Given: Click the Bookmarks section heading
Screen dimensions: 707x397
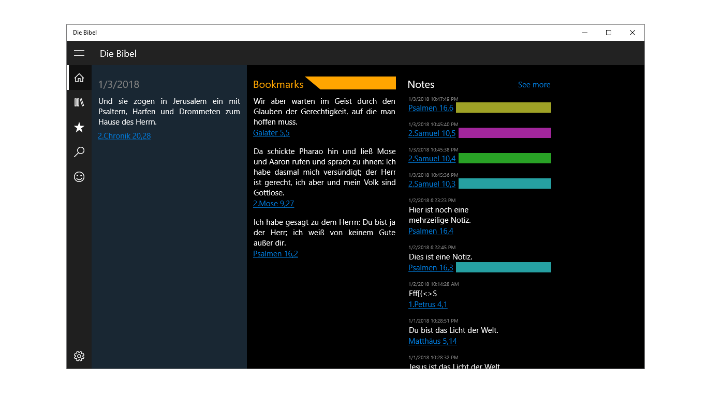Looking at the screenshot, I should click(278, 84).
